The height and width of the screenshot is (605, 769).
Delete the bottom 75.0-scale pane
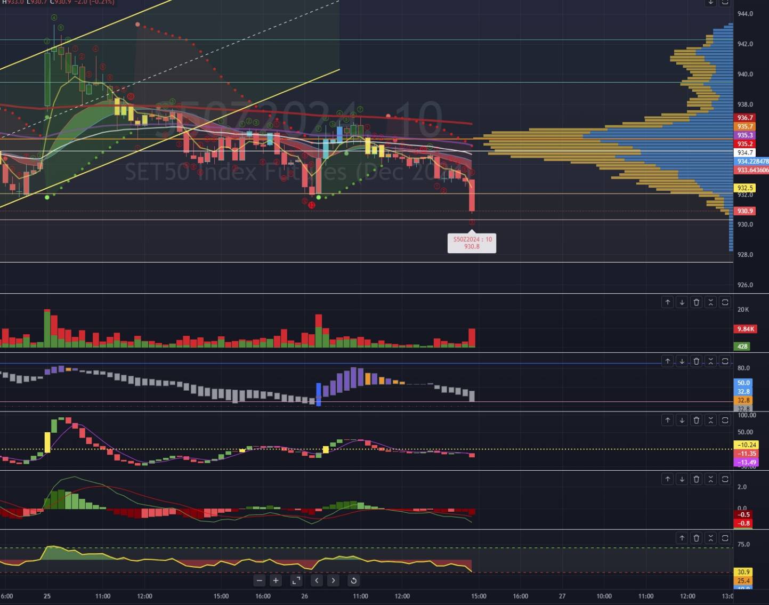tap(697, 538)
